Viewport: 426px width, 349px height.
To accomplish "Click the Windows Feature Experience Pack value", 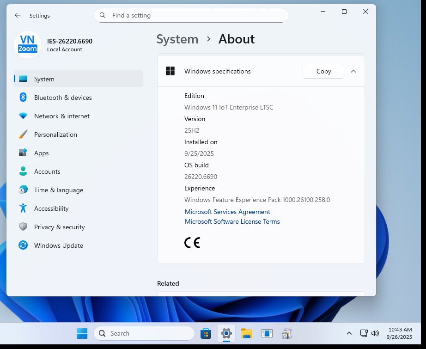I will (257, 200).
